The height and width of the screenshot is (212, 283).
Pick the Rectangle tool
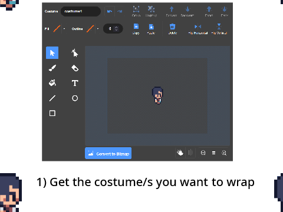pyautogui.click(x=52, y=113)
